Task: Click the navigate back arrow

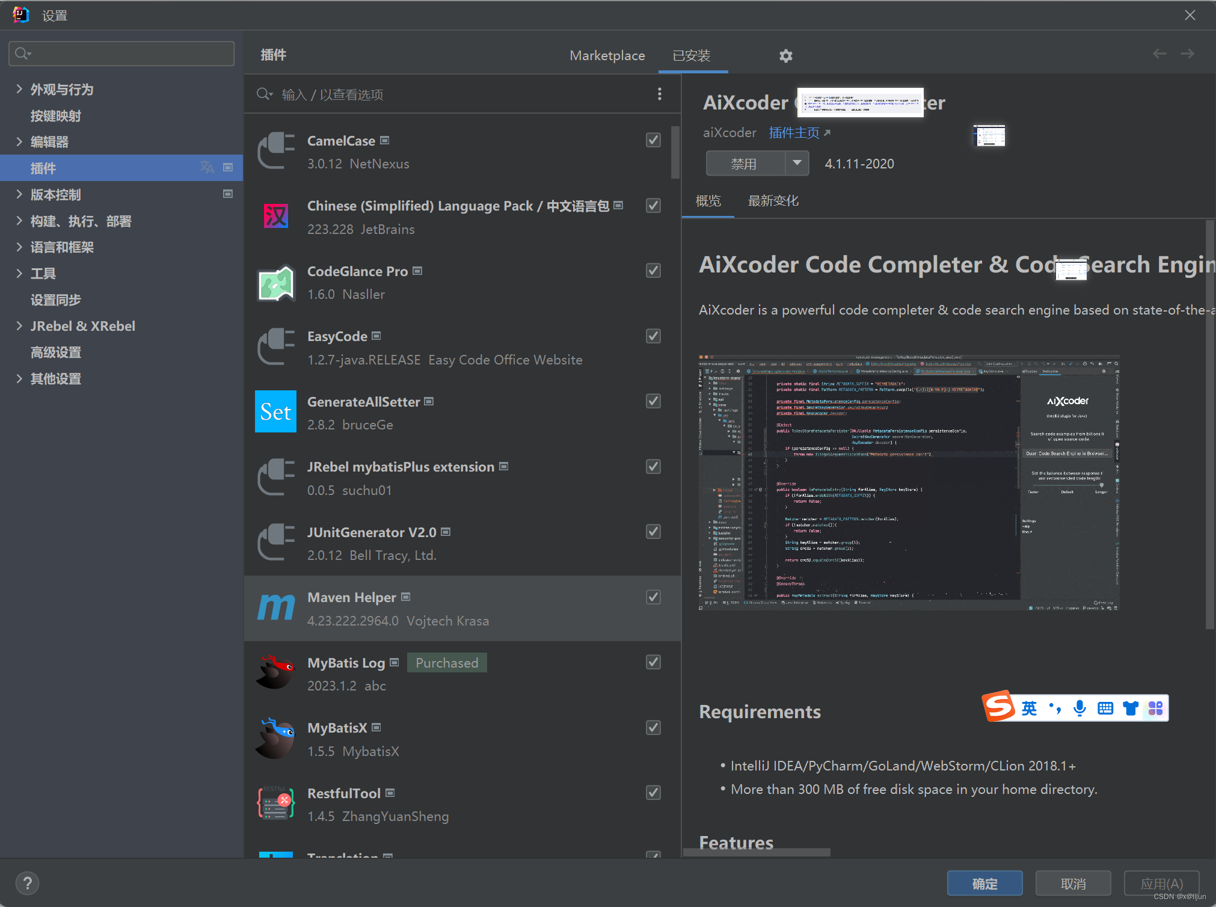Action: click(x=1159, y=54)
